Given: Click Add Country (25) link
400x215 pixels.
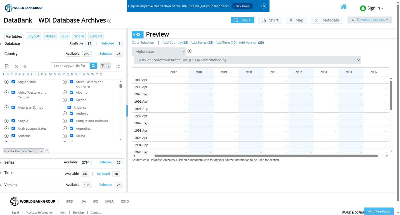Looking at the screenshot, I should click(x=175, y=43).
